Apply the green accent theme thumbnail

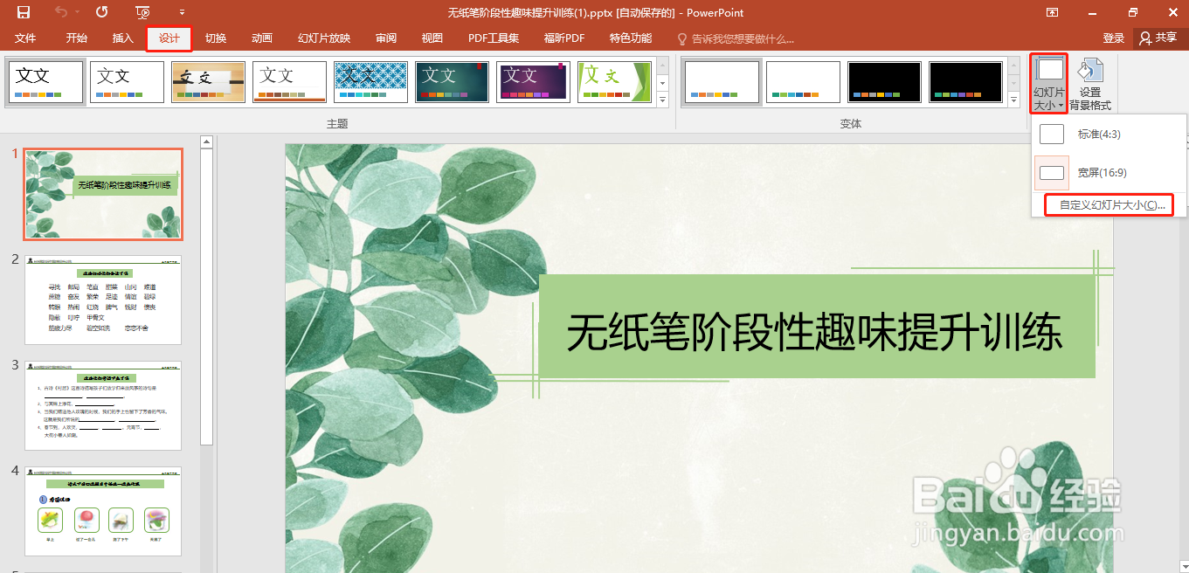click(614, 81)
